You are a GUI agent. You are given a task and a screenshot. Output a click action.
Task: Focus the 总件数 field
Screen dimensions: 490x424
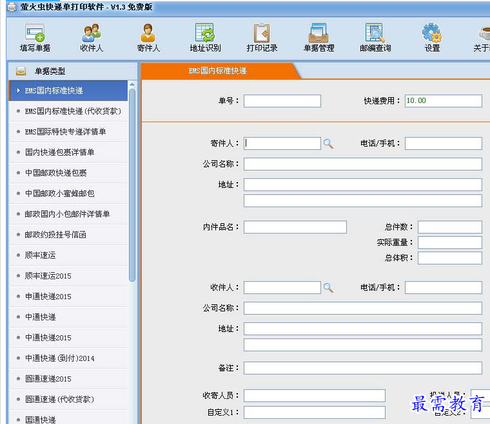[x=449, y=227]
